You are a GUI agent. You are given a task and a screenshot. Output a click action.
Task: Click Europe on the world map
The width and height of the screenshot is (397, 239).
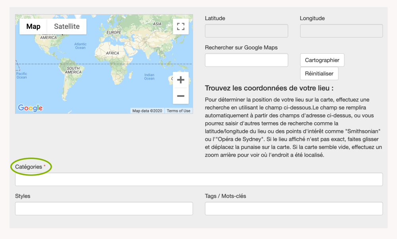click(114, 32)
